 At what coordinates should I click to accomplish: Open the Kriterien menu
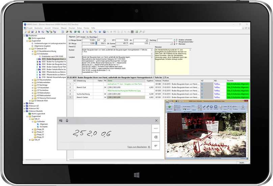click(56, 28)
